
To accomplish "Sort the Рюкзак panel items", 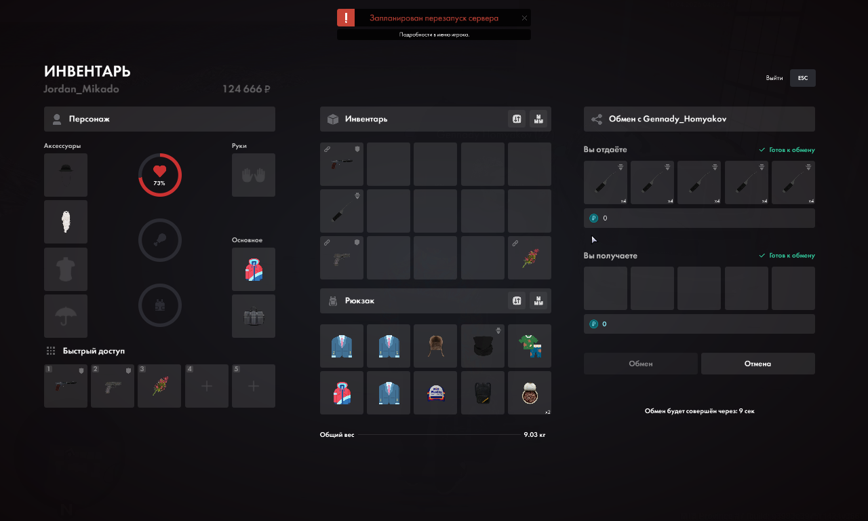I will click(517, 301).
